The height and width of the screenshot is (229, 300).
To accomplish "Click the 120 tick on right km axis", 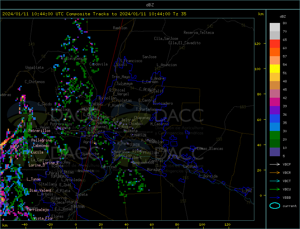I will [258, 44].
